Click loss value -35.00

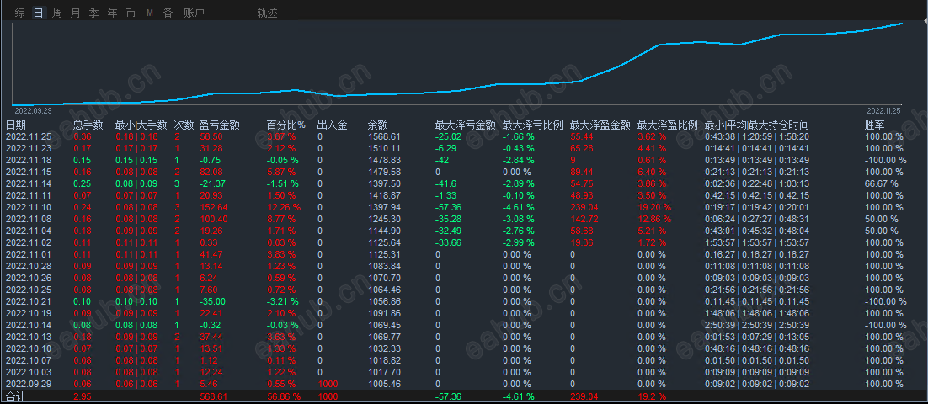click(214, 301)
